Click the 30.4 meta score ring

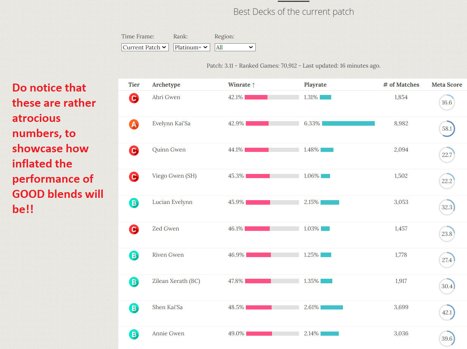tap(447, 286)
